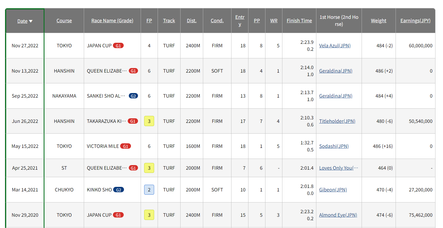Viewport: 443px width, 228px height.
Task: Select the Nov 13,2022 date cell
Action: [x=25, y=71]
